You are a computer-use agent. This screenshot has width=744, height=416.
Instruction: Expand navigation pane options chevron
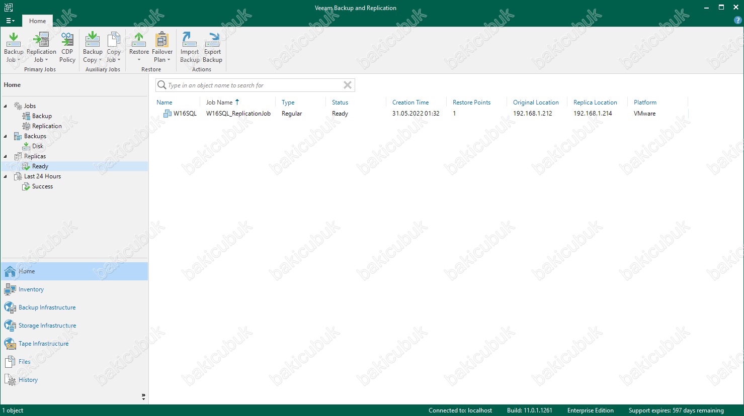143,397
